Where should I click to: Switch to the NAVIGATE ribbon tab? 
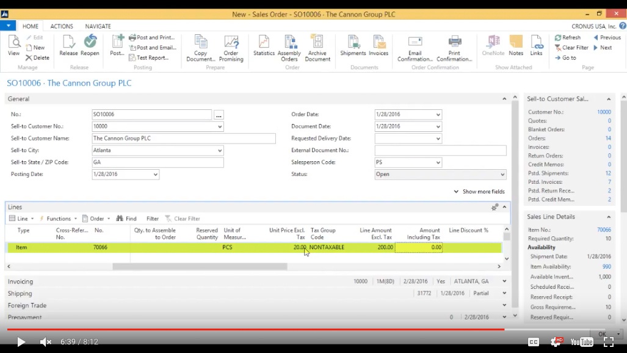click(x=98, y=26)
